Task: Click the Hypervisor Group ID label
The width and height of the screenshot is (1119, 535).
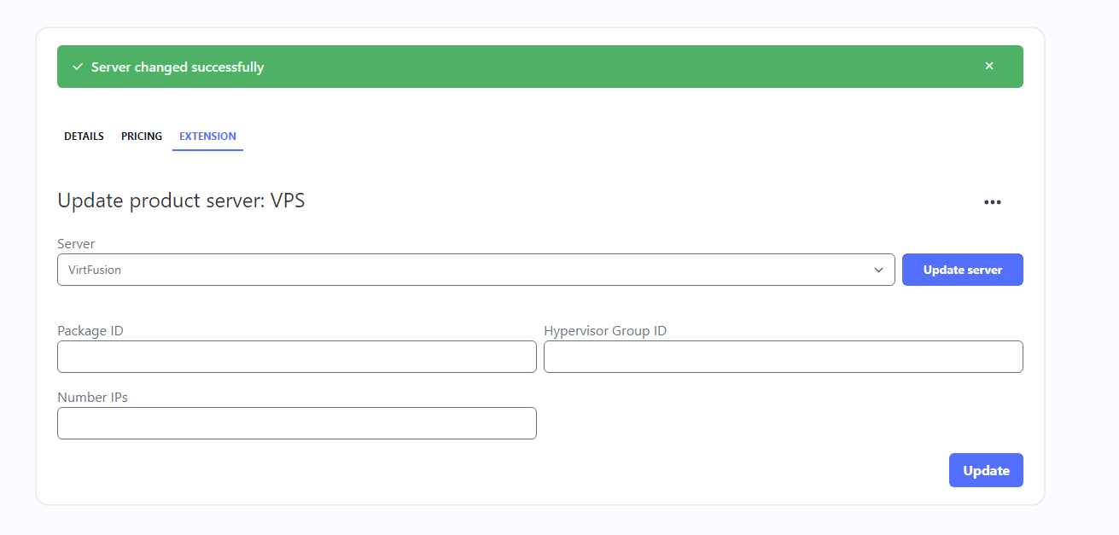Action: click(605, 330)
